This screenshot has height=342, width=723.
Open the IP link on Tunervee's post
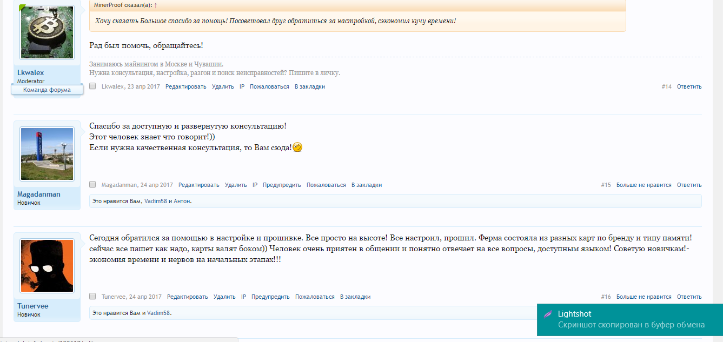[243, 297]
